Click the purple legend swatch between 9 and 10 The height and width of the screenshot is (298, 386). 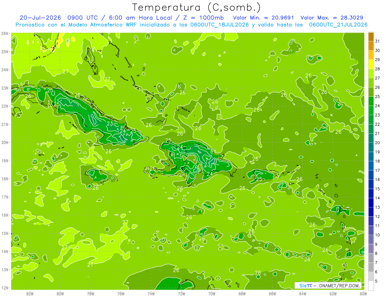pyautogui.click(x=371, y=239)
